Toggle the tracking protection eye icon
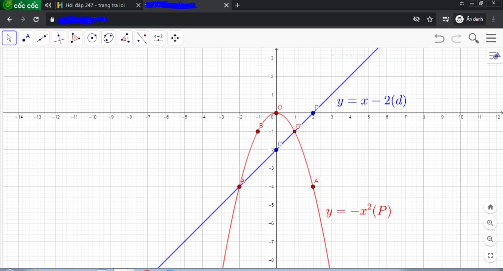 (417, 19)
